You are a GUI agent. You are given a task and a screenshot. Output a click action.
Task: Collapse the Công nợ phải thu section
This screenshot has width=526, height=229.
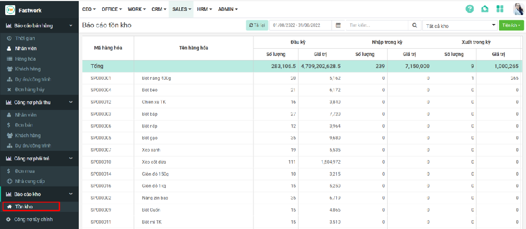point(71,103)
